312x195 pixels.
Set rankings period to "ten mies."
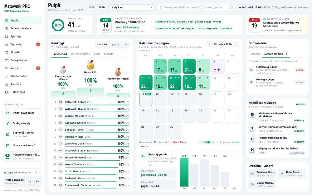pyautogui.click(x=103, y=44)
